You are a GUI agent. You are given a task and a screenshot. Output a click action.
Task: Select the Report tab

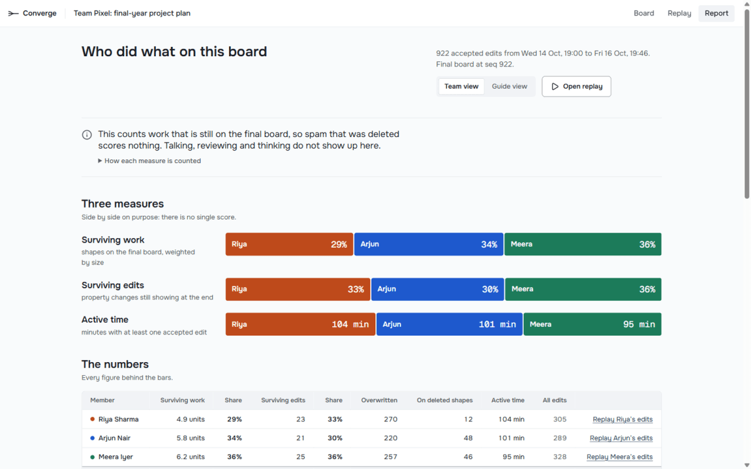point(717,13)
